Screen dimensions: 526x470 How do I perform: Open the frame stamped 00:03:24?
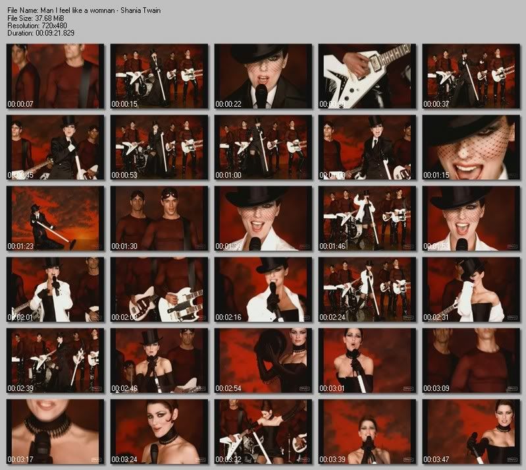tap(159, 432)
